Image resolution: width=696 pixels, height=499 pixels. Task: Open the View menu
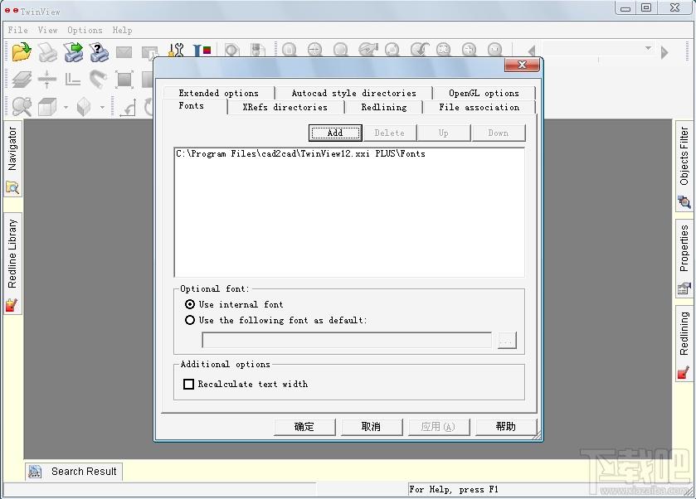pyautogui.click(x=47, y=30)
